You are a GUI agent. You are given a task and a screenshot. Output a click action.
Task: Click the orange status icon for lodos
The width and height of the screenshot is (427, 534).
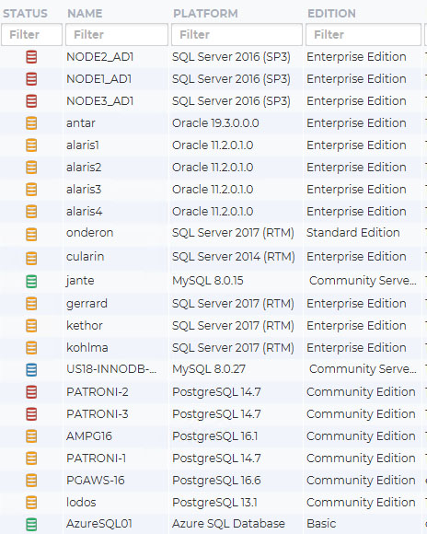(31, 503)
